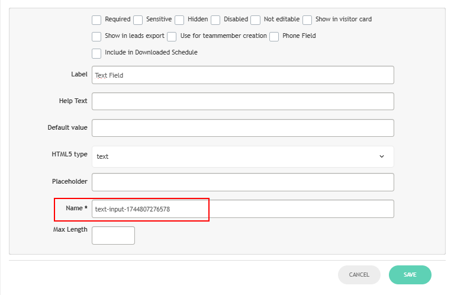
Task: Tick the Required checkbox
Action: (x=96, y=20)
